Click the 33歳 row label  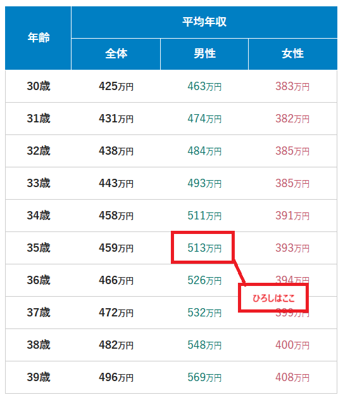click(39, 183)
